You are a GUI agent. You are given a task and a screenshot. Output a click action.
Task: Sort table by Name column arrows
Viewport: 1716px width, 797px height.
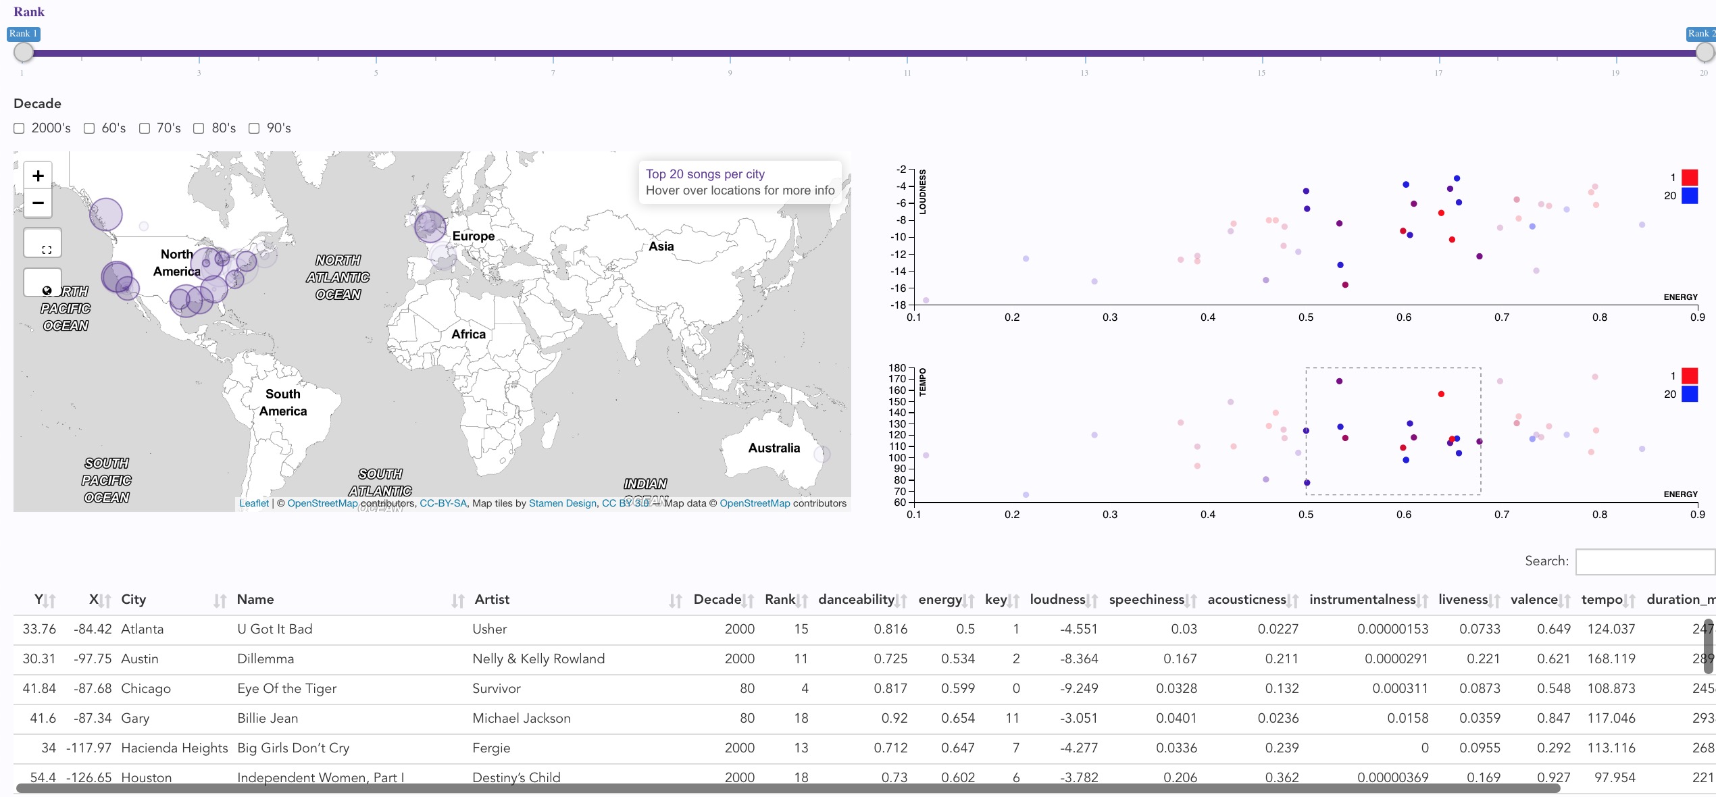457,600
